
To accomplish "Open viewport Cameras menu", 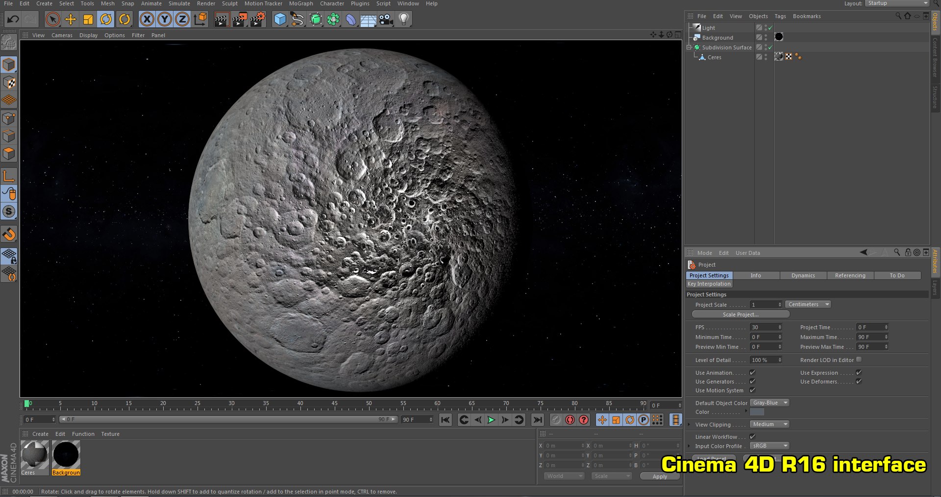I will (x=62, y=35).
